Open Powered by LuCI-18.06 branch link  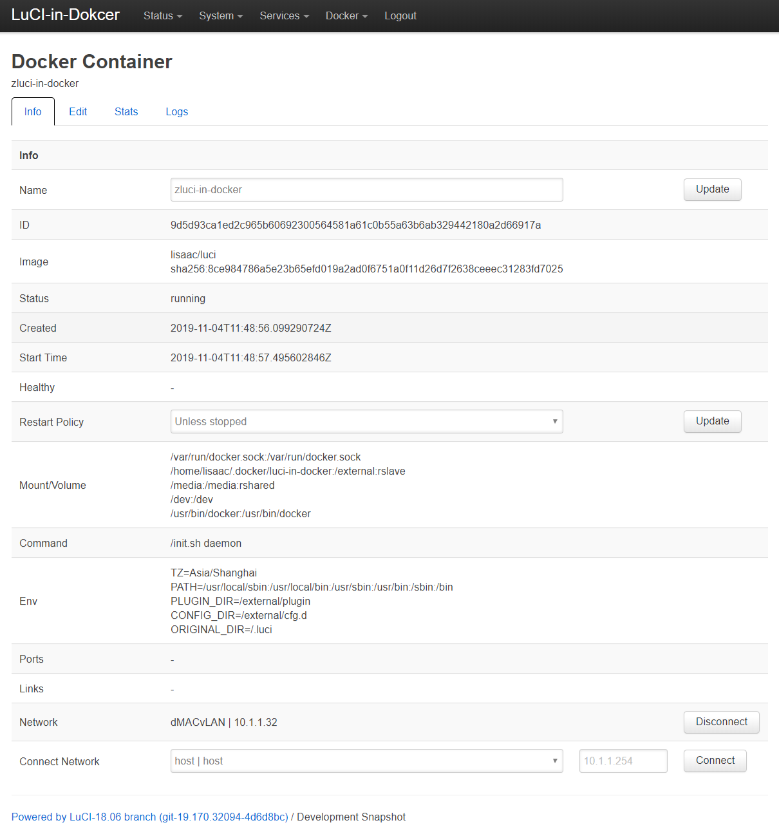coord(149,817)
